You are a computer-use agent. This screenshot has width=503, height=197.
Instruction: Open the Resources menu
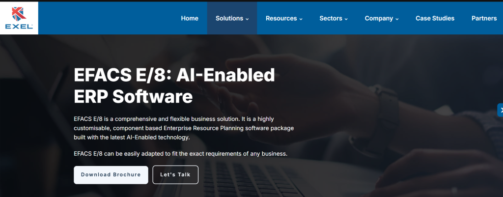point(284,18)
